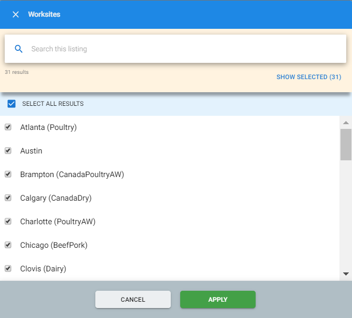Uncheck the Chicago (BeefPork) checkbox
This screenshot has width=352, height=318.
coord(8,245)
